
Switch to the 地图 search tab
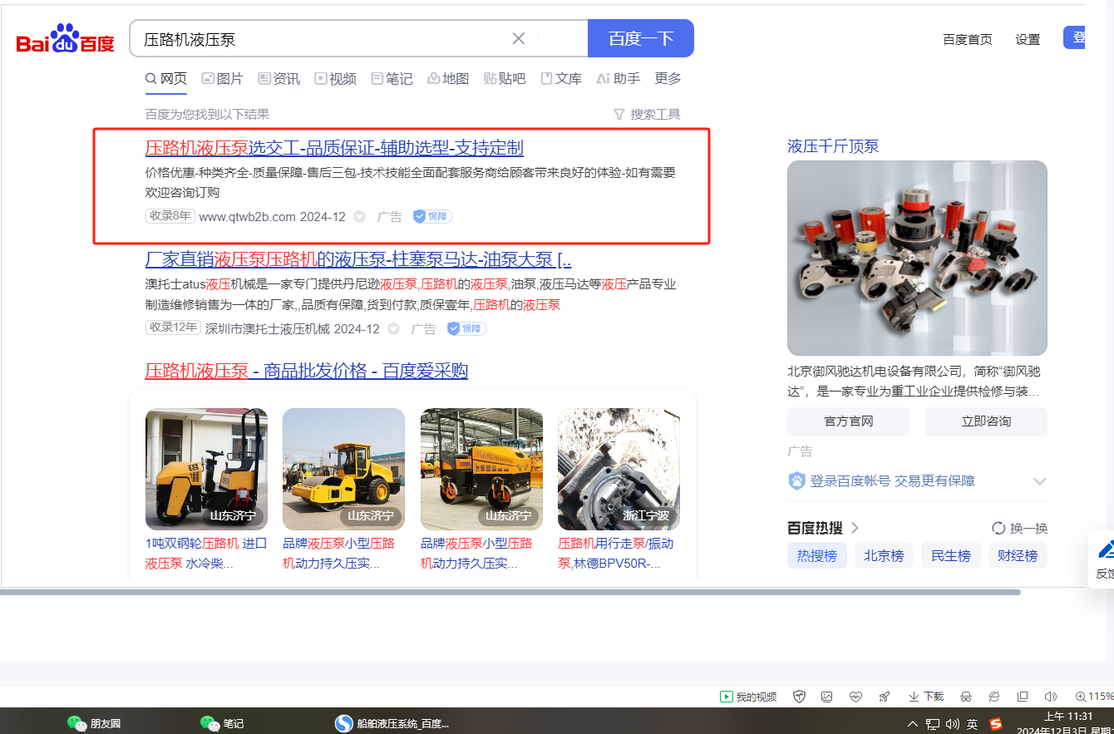(x=448, y=79)
